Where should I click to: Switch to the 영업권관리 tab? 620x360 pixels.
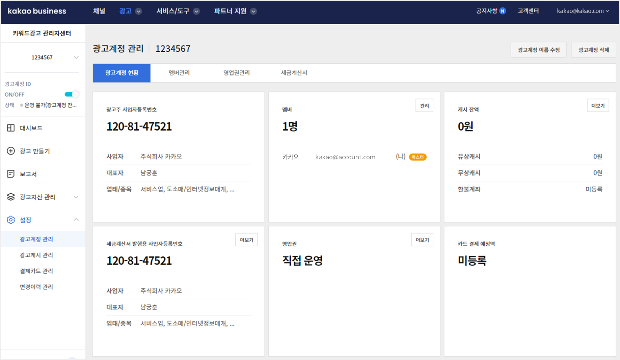click(x=237, y=73)
